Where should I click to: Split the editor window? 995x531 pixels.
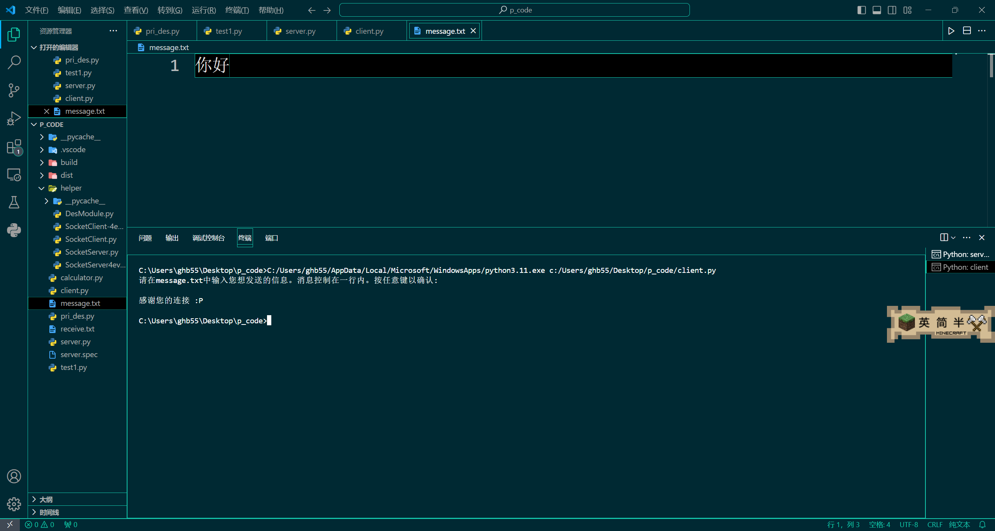click(967, 31)
